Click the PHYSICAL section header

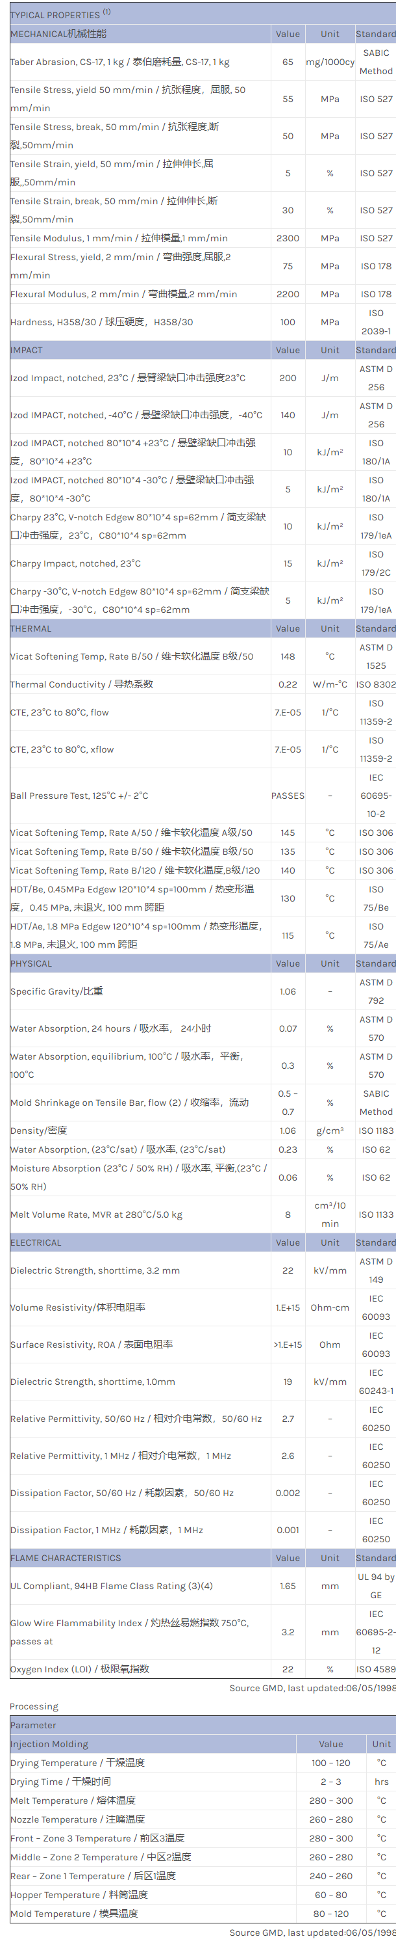tap(32, 964)
